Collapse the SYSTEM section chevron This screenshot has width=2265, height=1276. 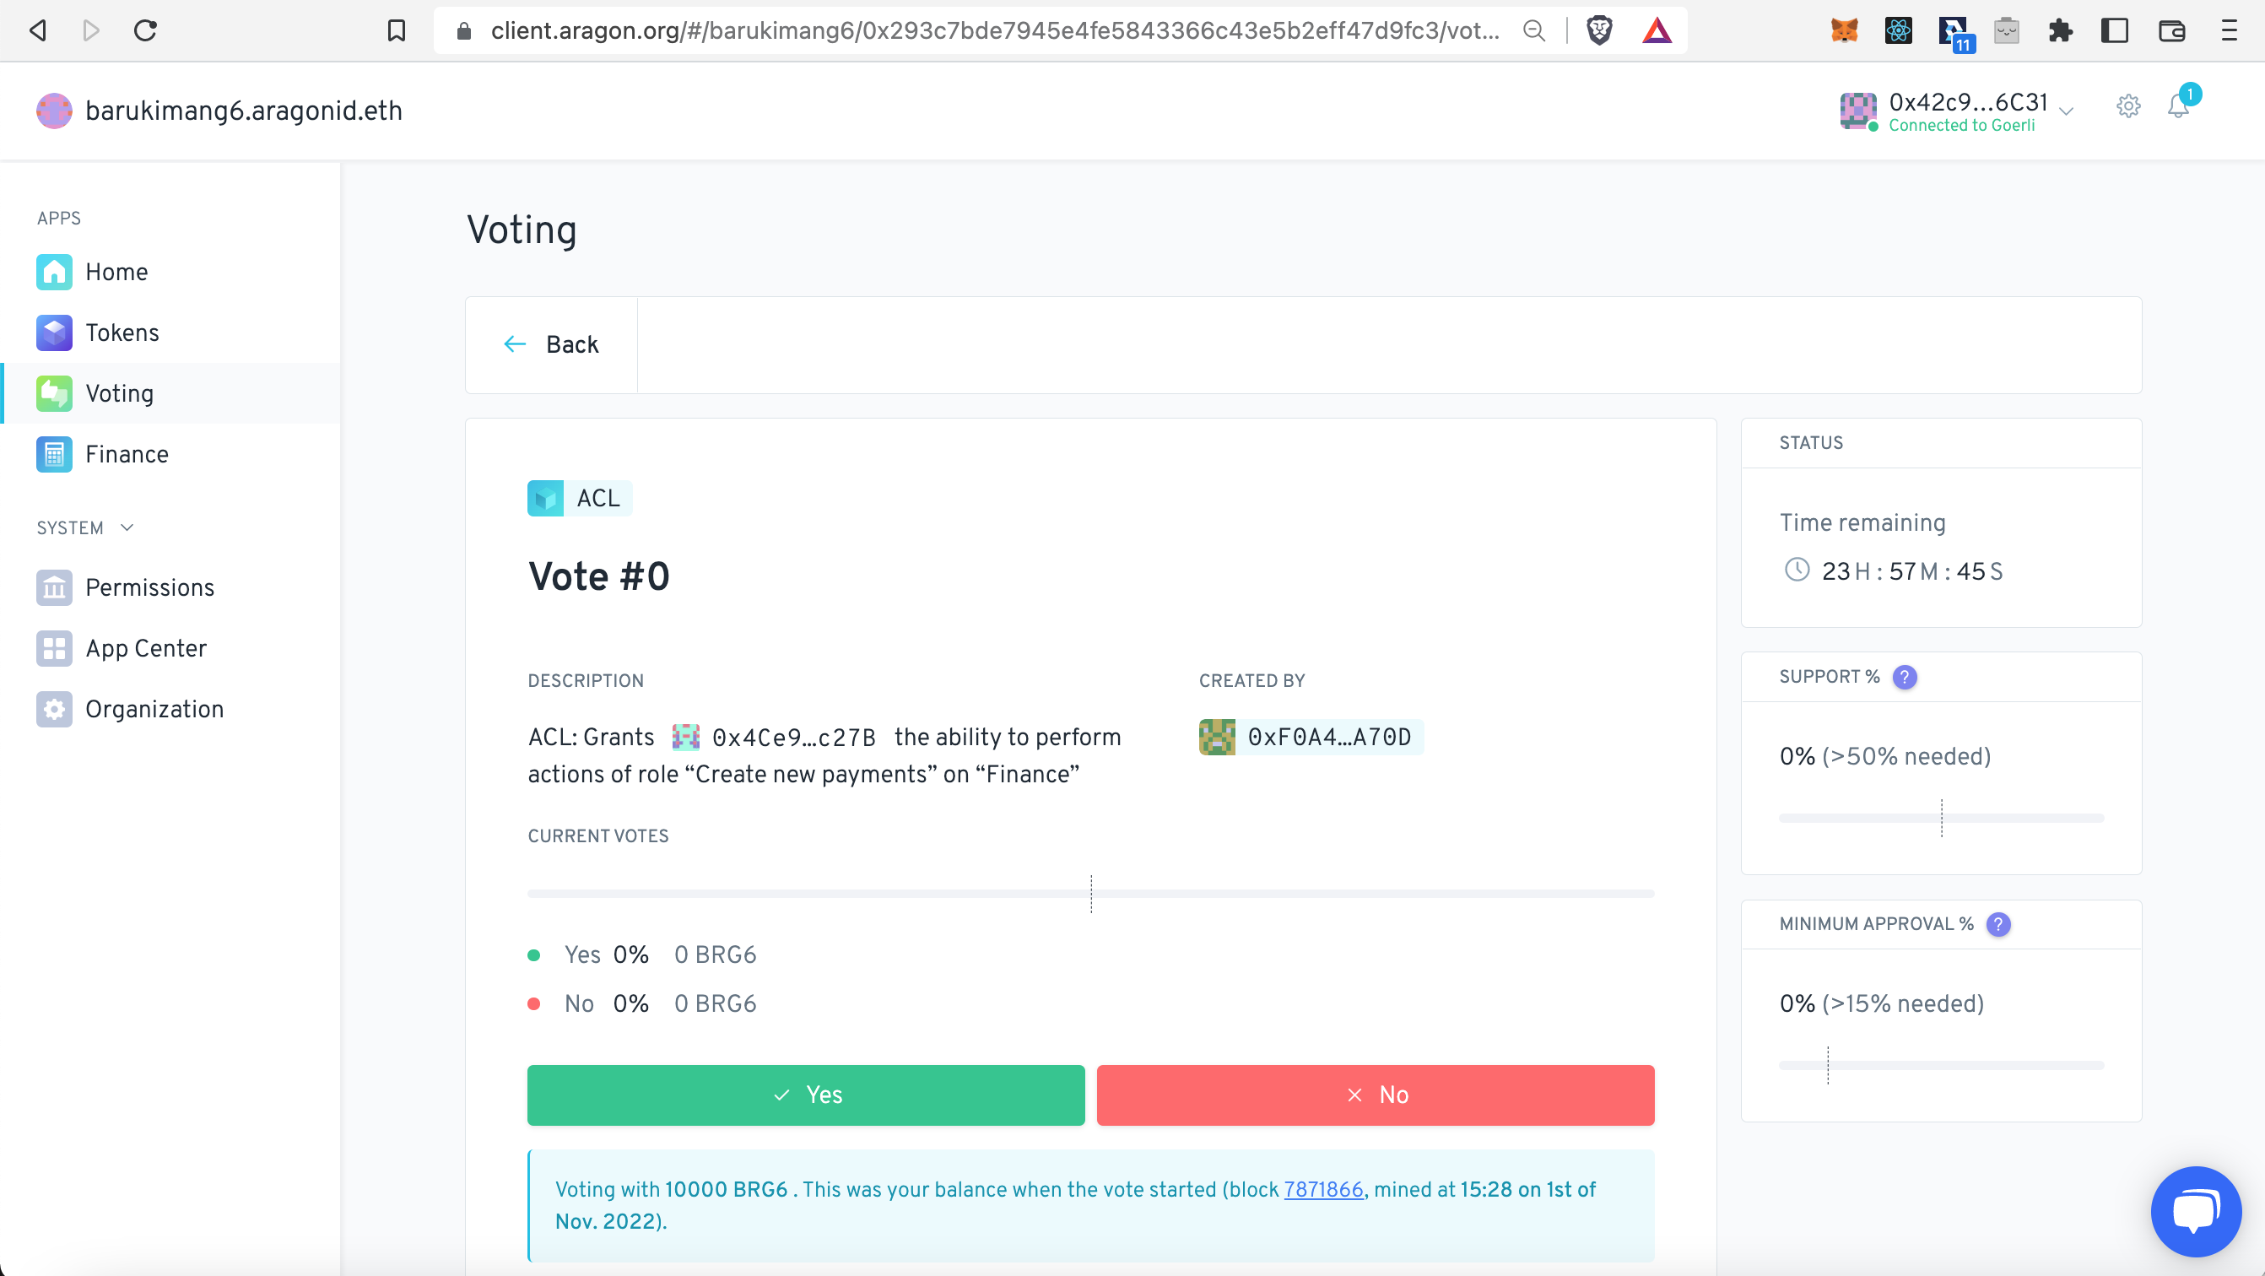click(x=127, y=527)
